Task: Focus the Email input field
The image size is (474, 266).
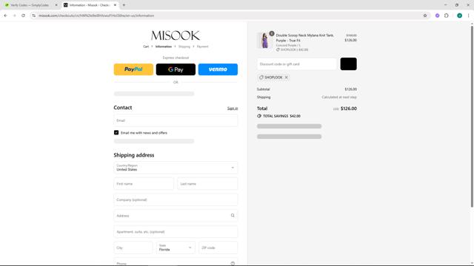Action: tap(176, 120)
